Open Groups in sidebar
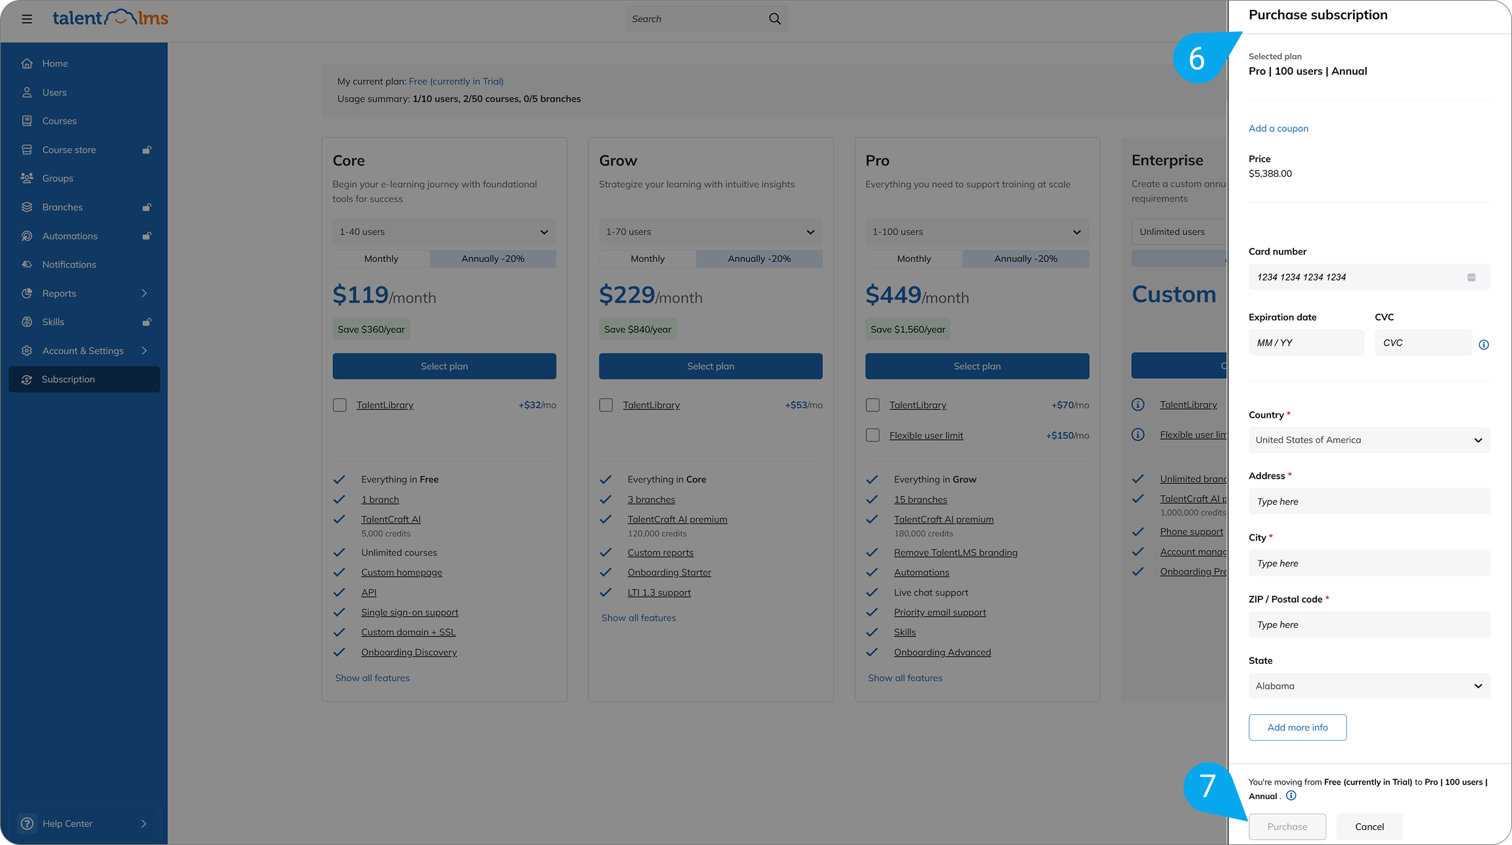This screenshot has height=845, width=1512. pos(84,178)
